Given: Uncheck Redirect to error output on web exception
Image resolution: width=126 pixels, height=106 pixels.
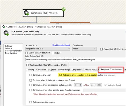Looking at the screenshot, I should click(60, 75).
